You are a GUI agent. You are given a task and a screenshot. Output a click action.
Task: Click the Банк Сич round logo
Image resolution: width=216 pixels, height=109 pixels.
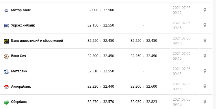(6, 57)
